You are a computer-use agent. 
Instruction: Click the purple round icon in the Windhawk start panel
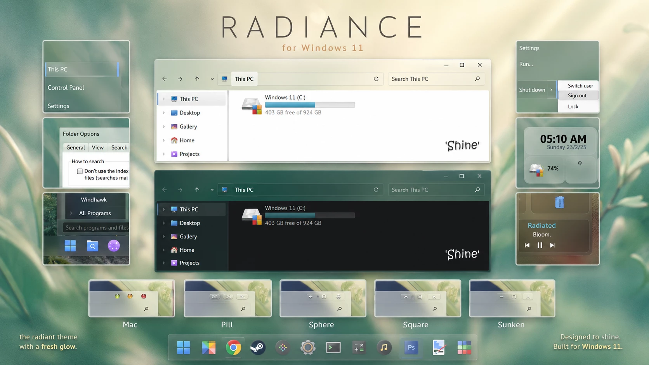point(114,246)
